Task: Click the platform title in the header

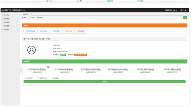Action: (12, 10)
